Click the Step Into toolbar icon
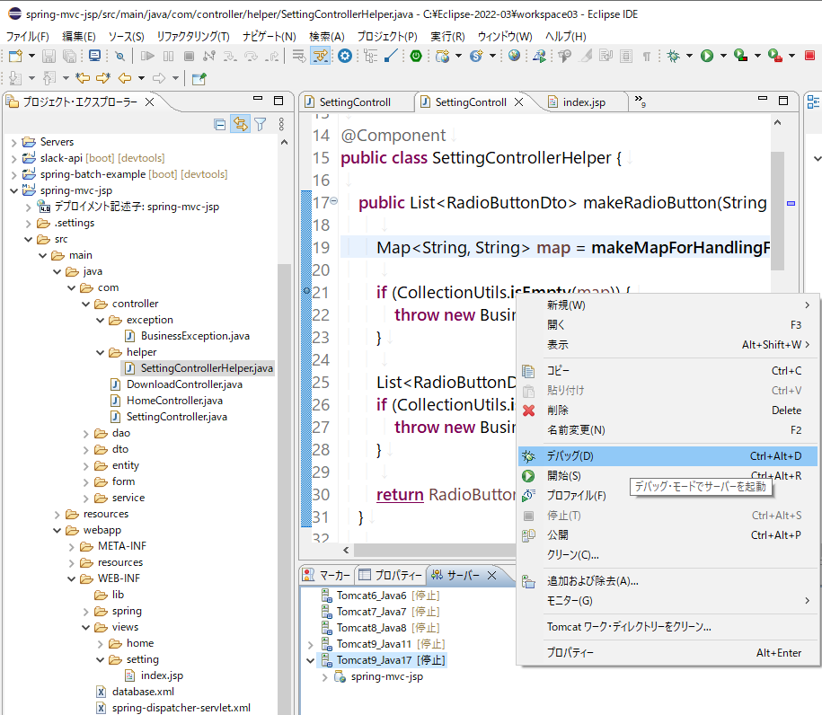 tap(230, 56)
